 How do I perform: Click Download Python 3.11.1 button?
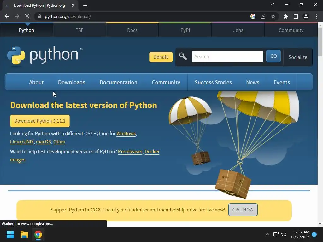[x=40, y=121]
